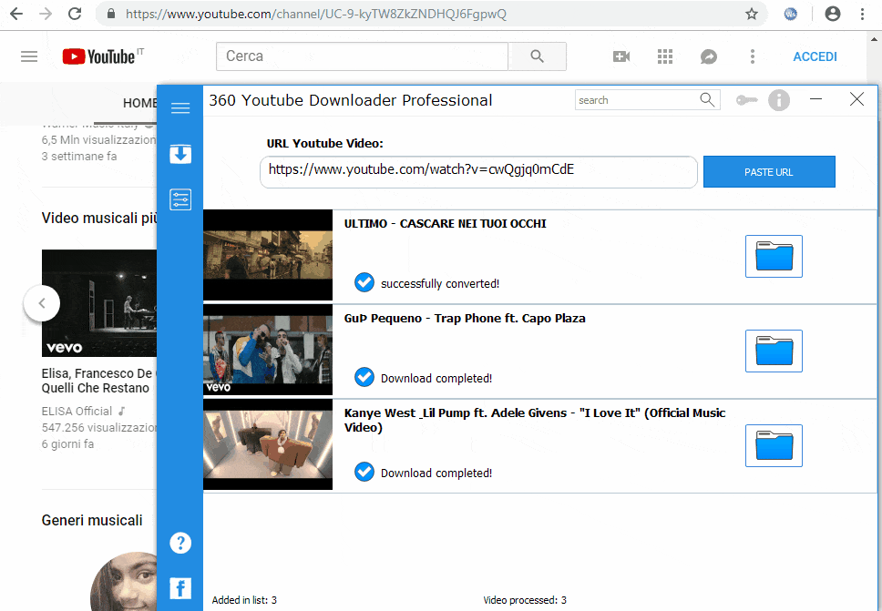This screenshot has height=611, width=882.
Task: Open folder for Gue Pequeno Trap Phone video
Action: [x=774, y=351]
